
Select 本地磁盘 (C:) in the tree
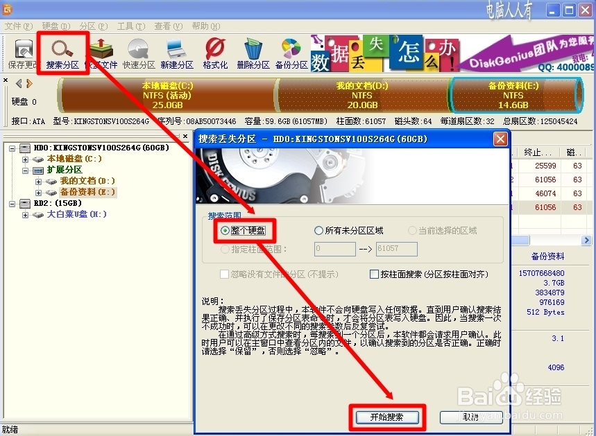point(74,159)
